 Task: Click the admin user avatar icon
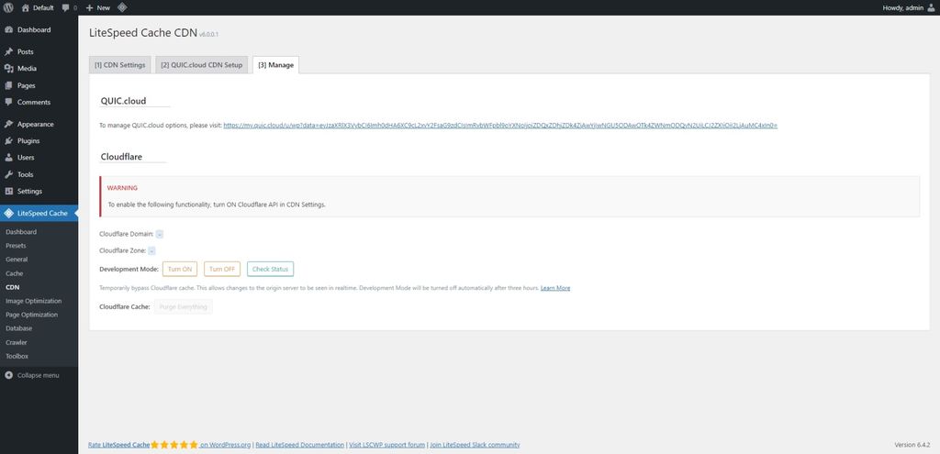click(x=931, y=7)
